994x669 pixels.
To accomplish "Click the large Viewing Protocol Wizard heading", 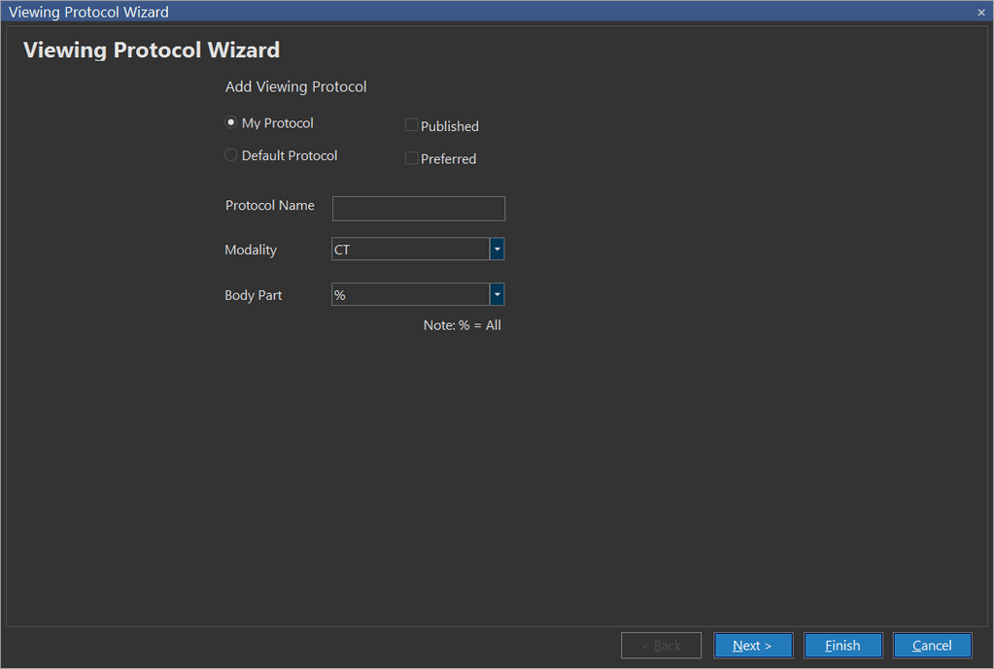I will pyautogui.click(x=152, y=50).
